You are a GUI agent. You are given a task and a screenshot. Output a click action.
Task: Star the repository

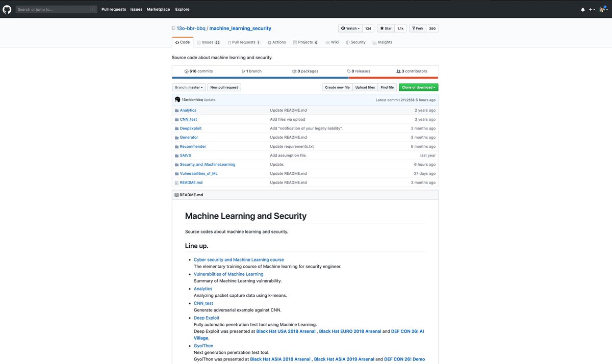[385, 29]
